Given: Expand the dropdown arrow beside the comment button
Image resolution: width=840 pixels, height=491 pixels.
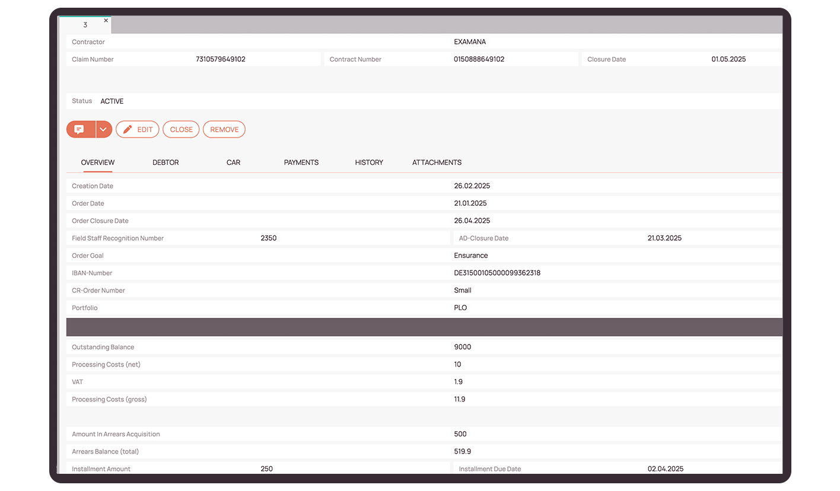Looking at the screenshot, I should [104, 129].
